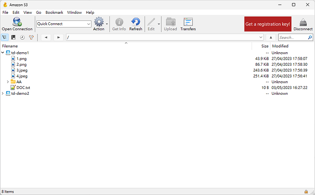Image resolution: width=315 pixels, height=195 pixels.
Task: Click the Amazon S3 title bar duck icon
Action: (5, 5)
